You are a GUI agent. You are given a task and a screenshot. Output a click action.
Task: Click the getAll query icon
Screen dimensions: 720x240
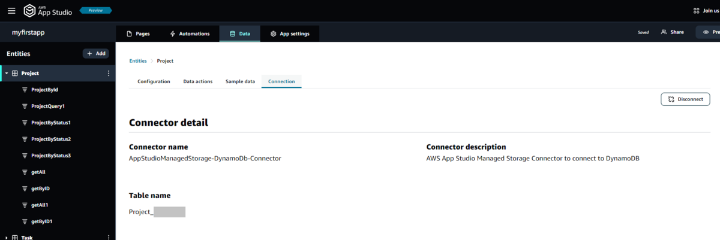[x=25, y=172]
